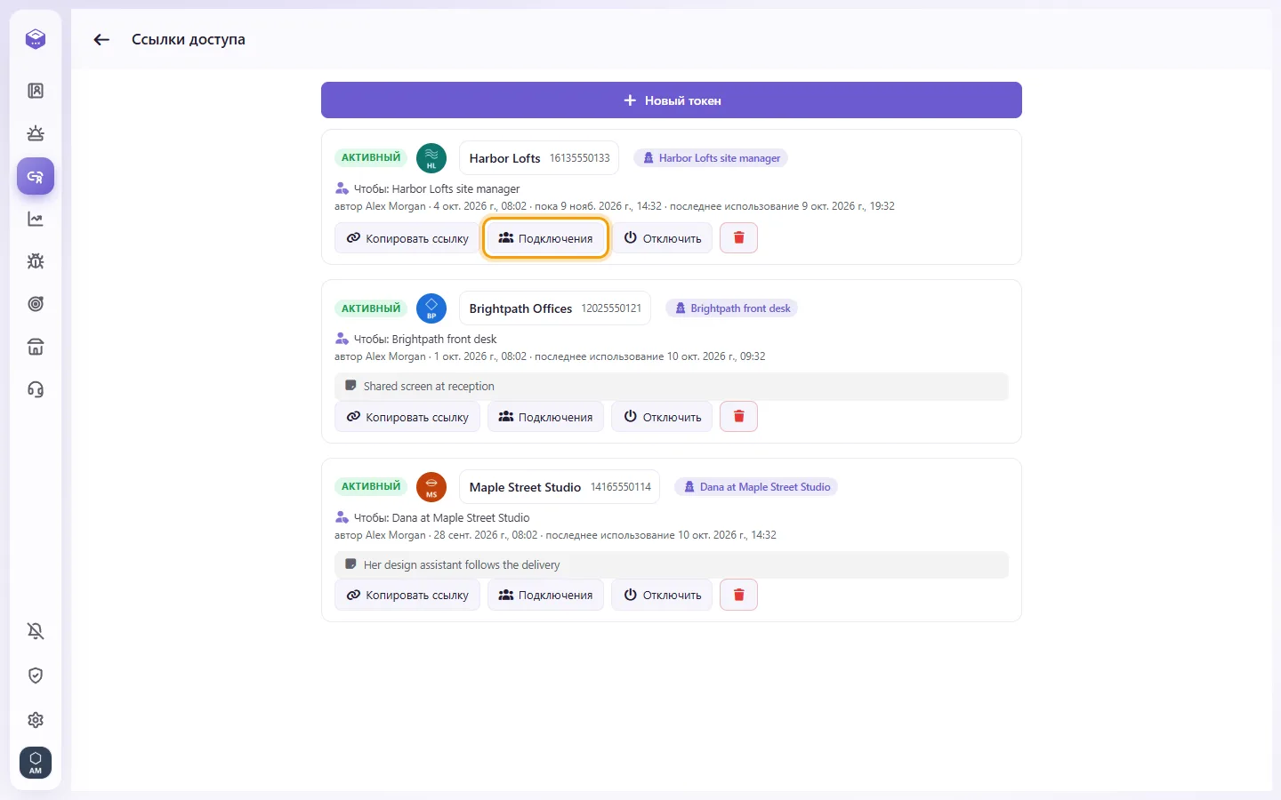Go back with the arrow icon
This screenshot has width=1281, height=800.
pyautogui.click(x=101, y=39)
